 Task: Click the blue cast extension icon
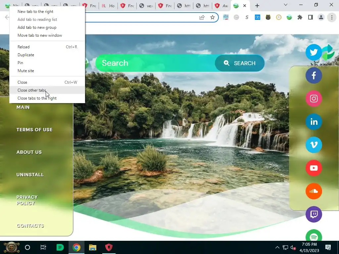coord(258,17)
